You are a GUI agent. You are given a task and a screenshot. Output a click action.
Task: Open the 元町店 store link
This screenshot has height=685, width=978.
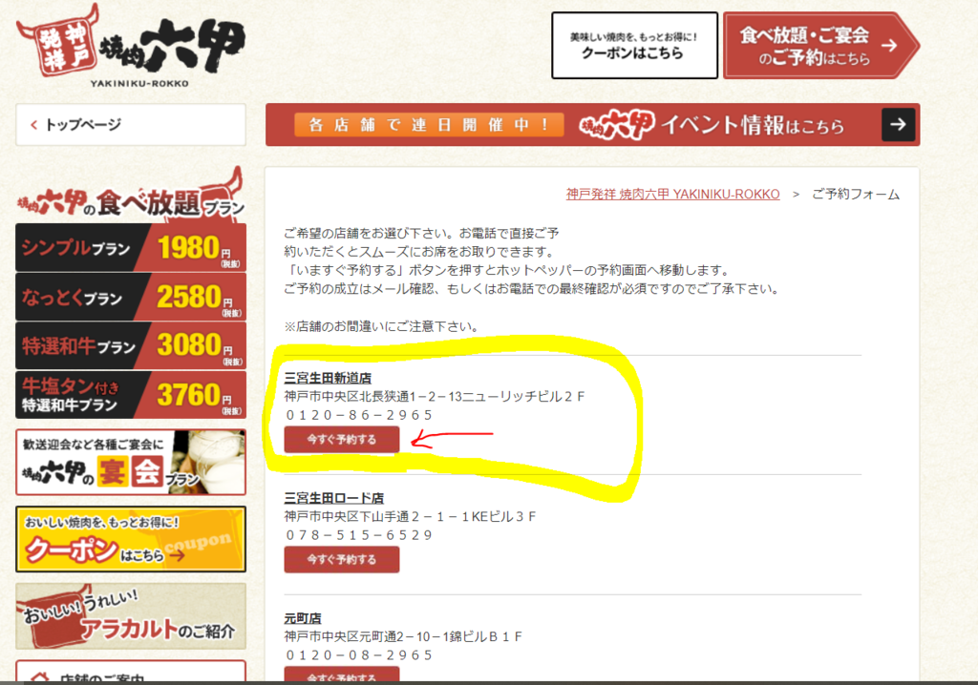point(303,618)
